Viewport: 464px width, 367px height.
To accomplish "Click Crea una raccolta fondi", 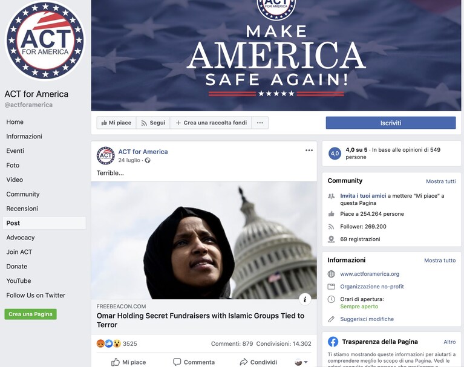I will tap(211, 123).
